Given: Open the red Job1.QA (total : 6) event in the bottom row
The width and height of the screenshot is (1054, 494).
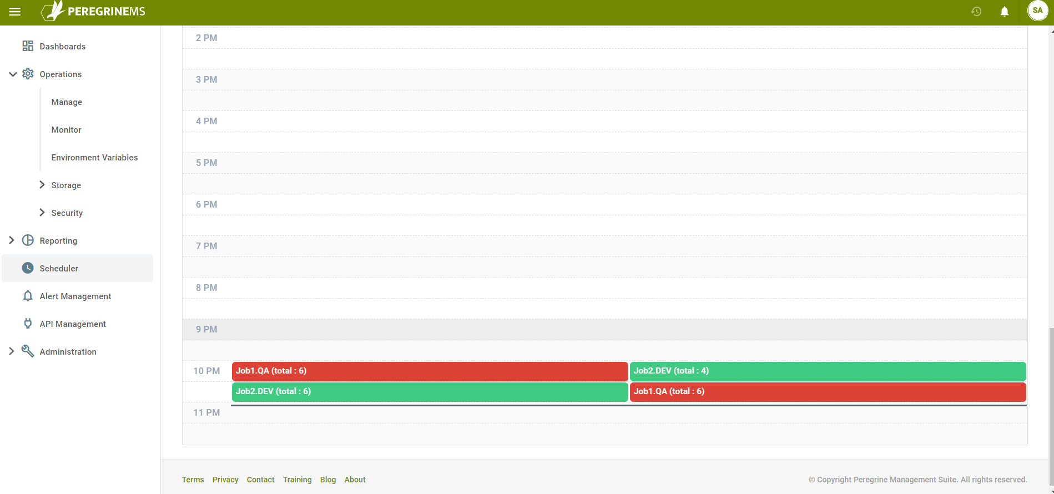Looking at the screenshot, I should (828, 392).
